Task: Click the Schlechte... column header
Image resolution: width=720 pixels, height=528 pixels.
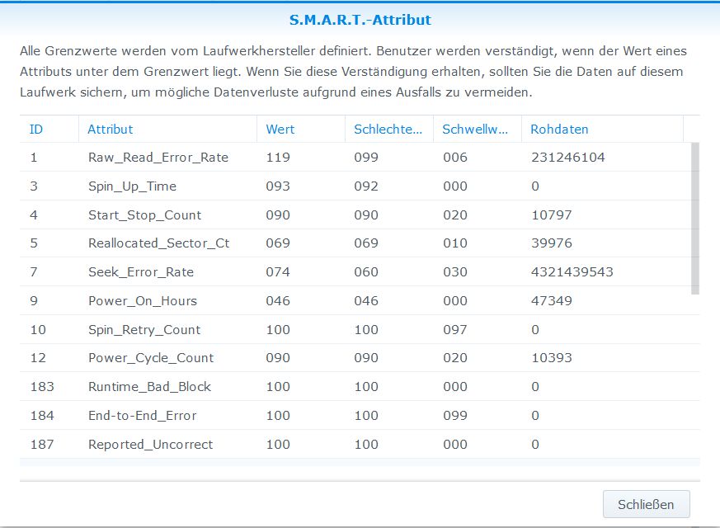Action: pyautogui.click(x=389, y=129)
